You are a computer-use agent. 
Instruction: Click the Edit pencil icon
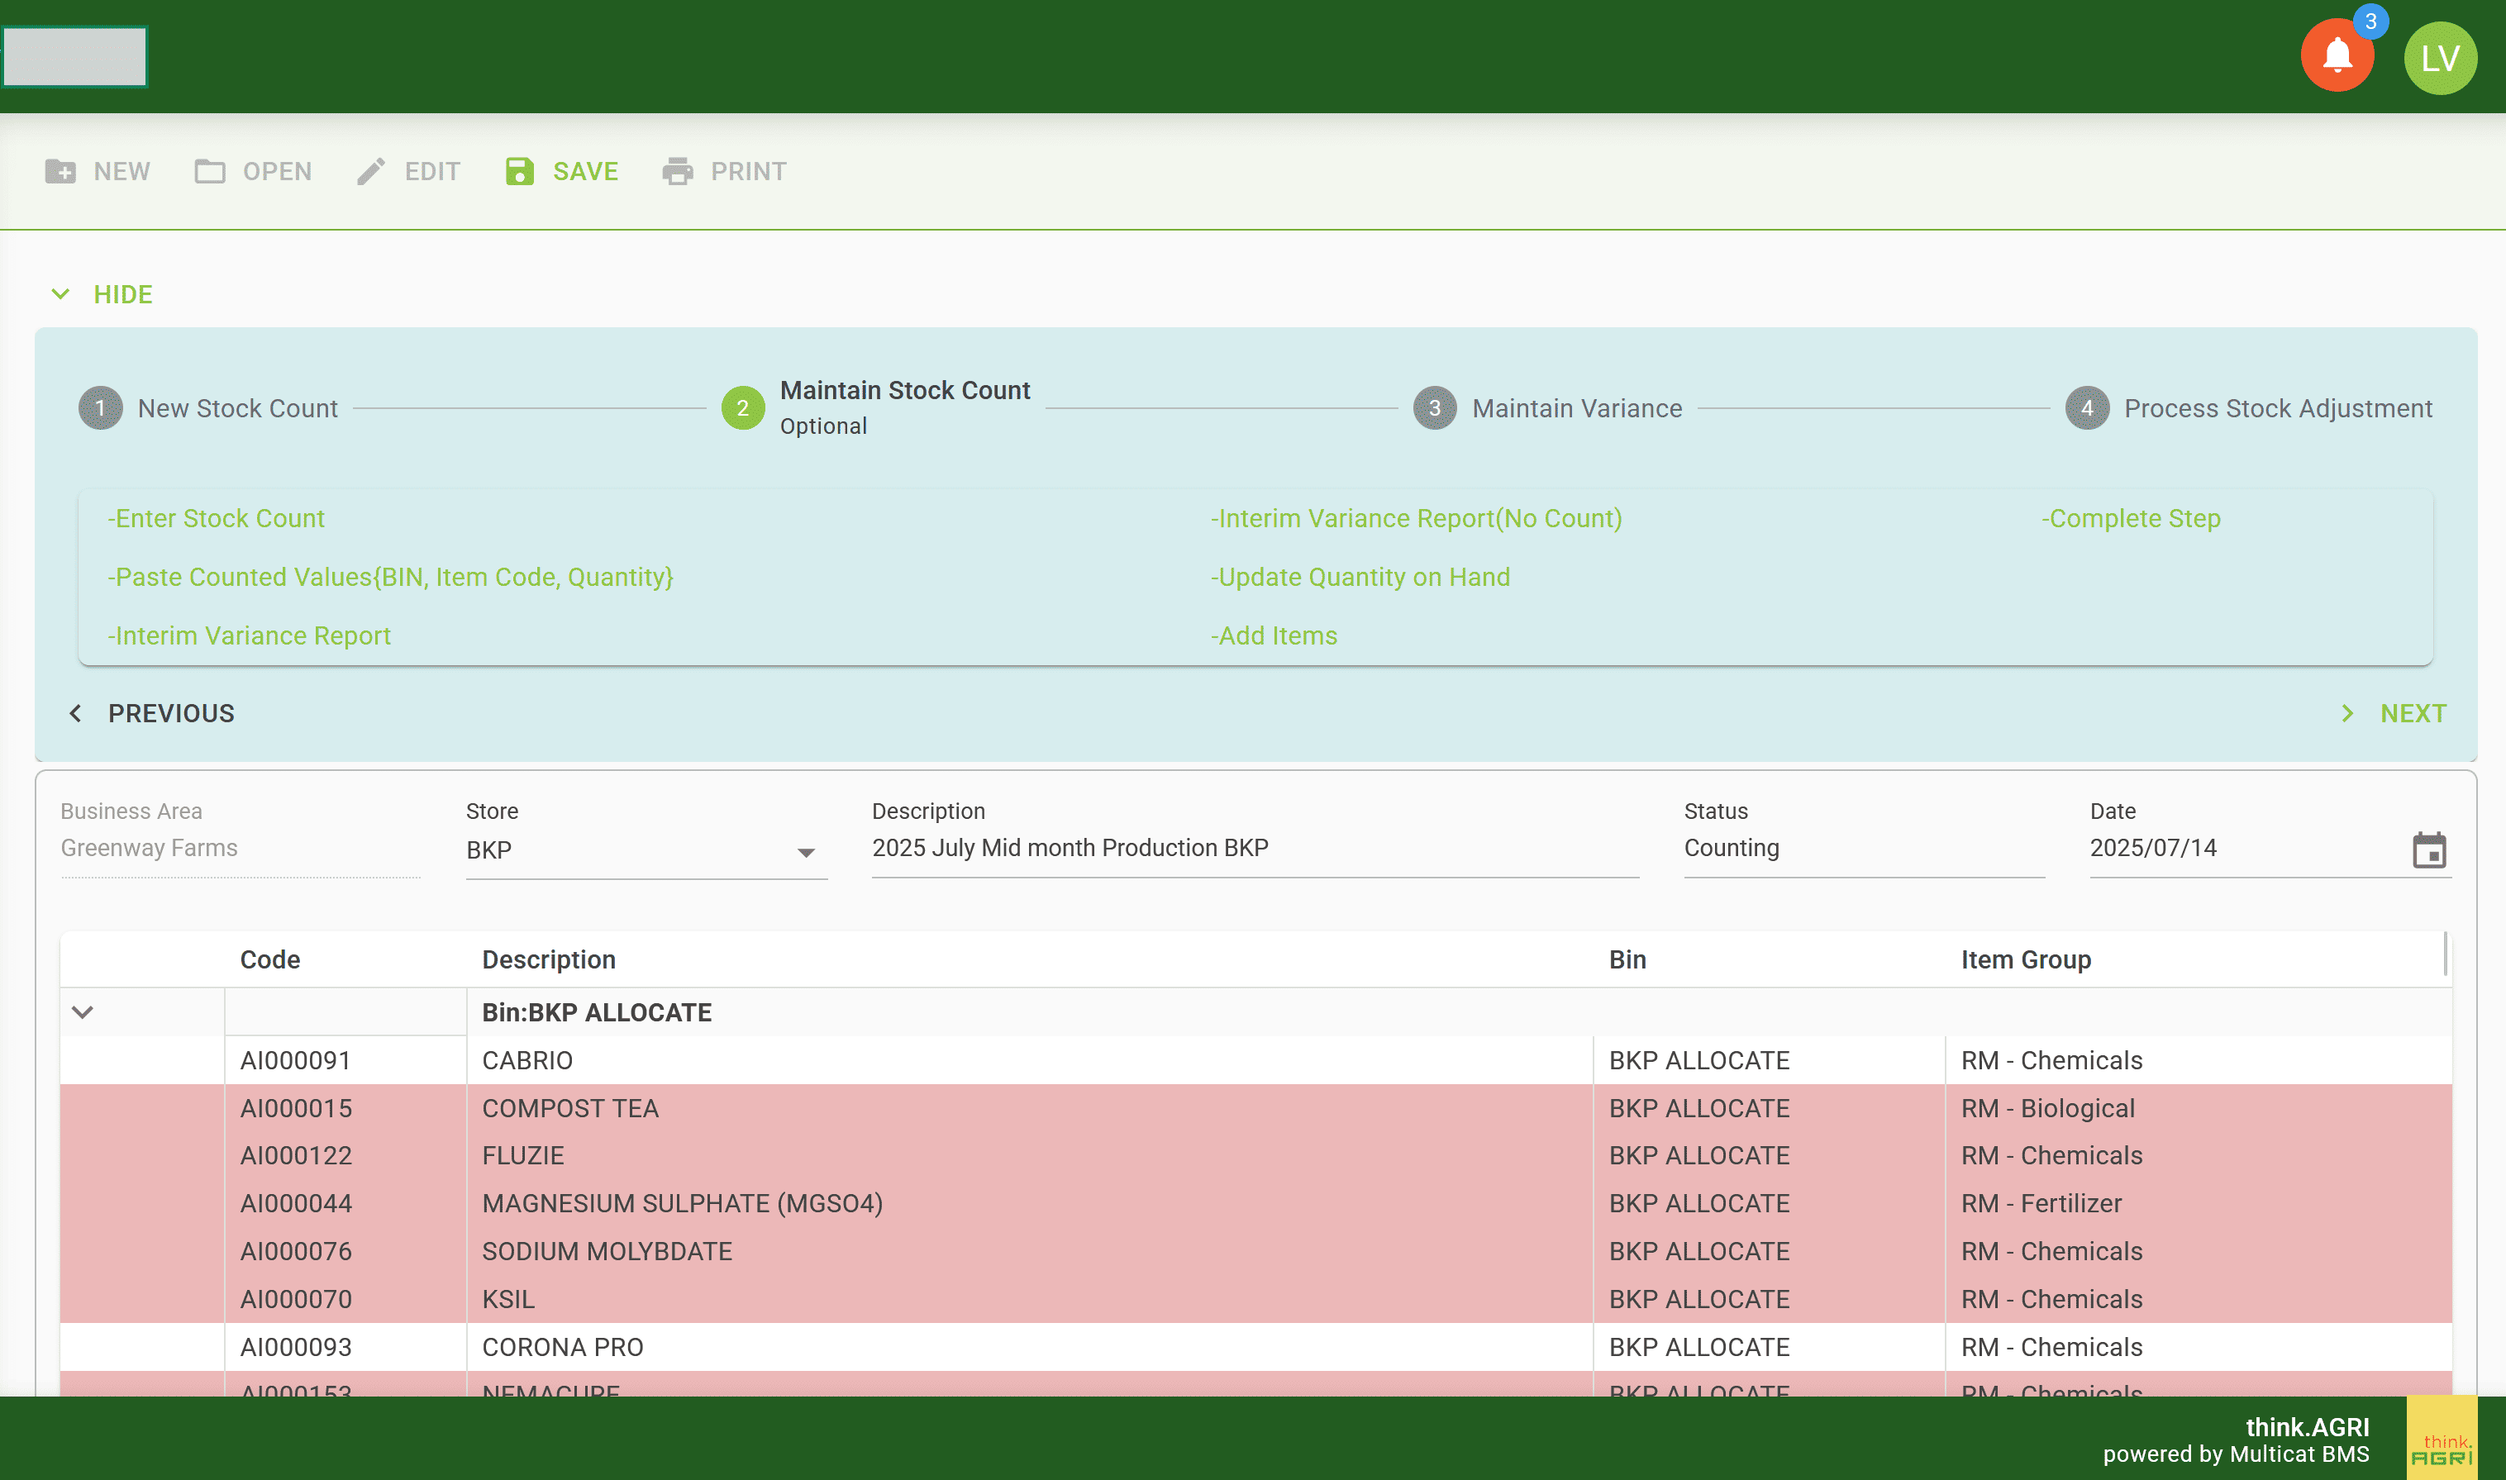click(371, 172)
